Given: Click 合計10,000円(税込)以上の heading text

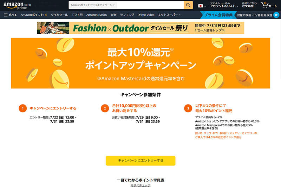Looking at the screenshot, I should click(134, 106).
